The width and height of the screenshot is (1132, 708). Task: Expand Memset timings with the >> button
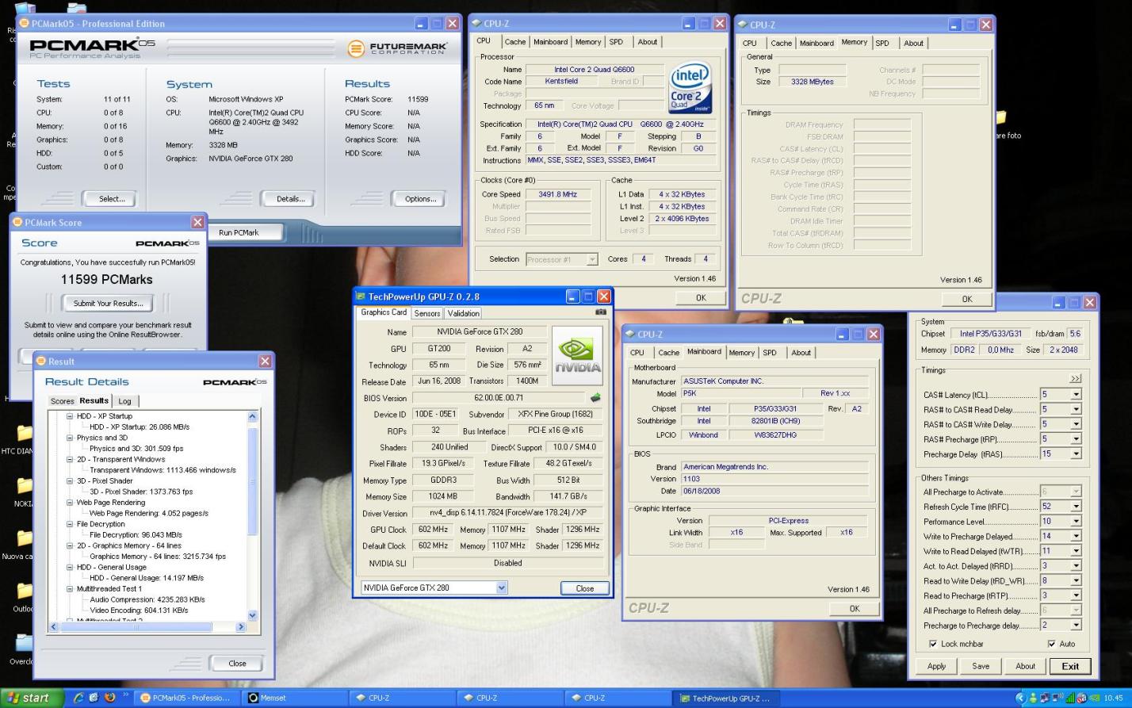point(1075,378)
